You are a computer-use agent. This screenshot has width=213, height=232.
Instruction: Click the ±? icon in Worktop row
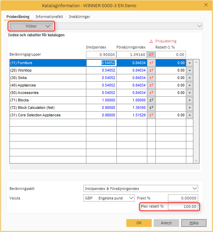click(151, 70)
